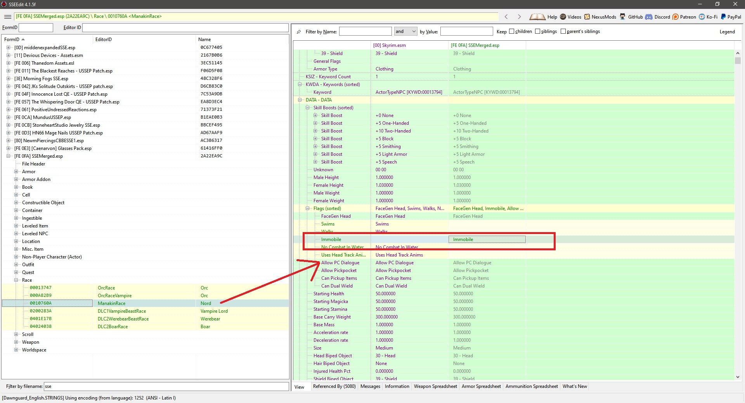Focus the Editor ID search field
Viewport: 745px width, 403px height.
pyautogui.click(x=185, y=28)
